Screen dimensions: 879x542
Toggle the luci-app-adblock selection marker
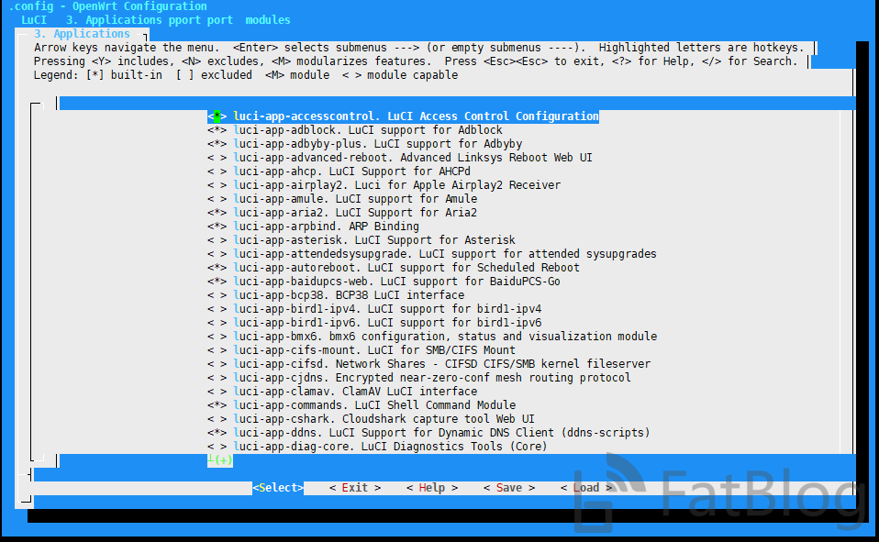coord(217,130)
